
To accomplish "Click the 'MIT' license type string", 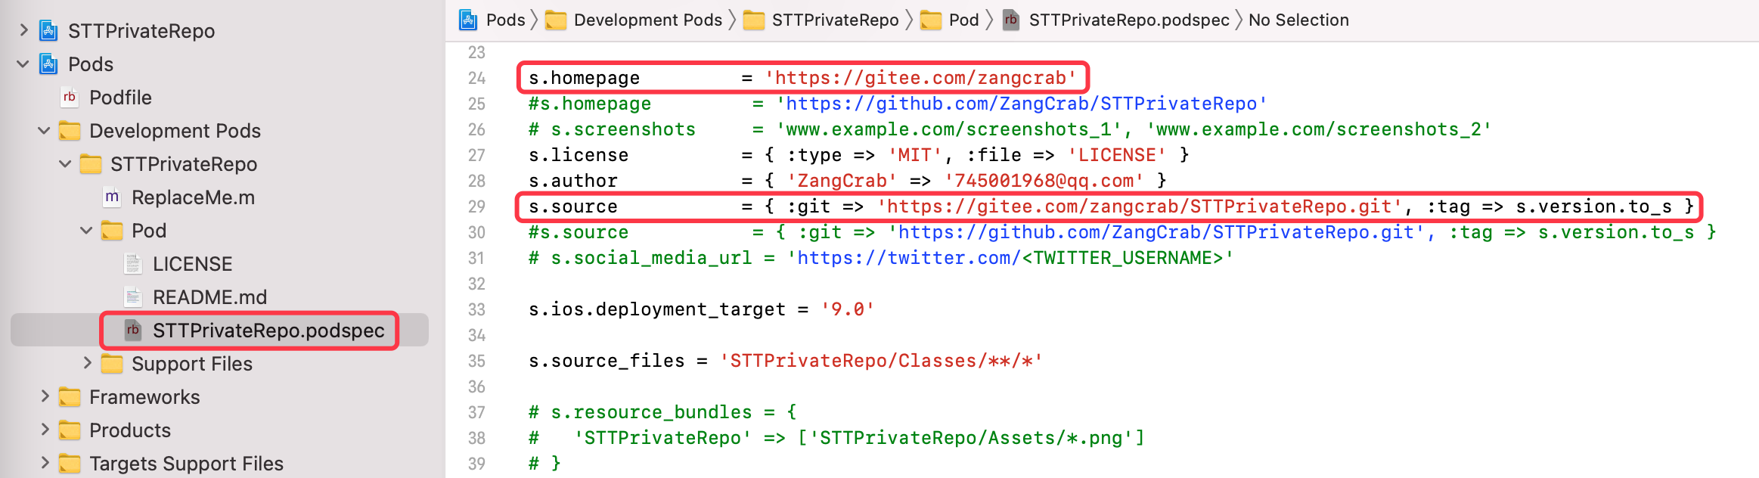I will [914, 155].
